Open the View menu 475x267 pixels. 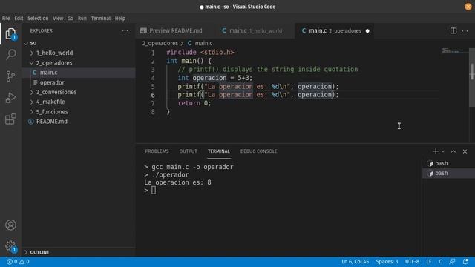pyautogui.click(x=58, y=18)
